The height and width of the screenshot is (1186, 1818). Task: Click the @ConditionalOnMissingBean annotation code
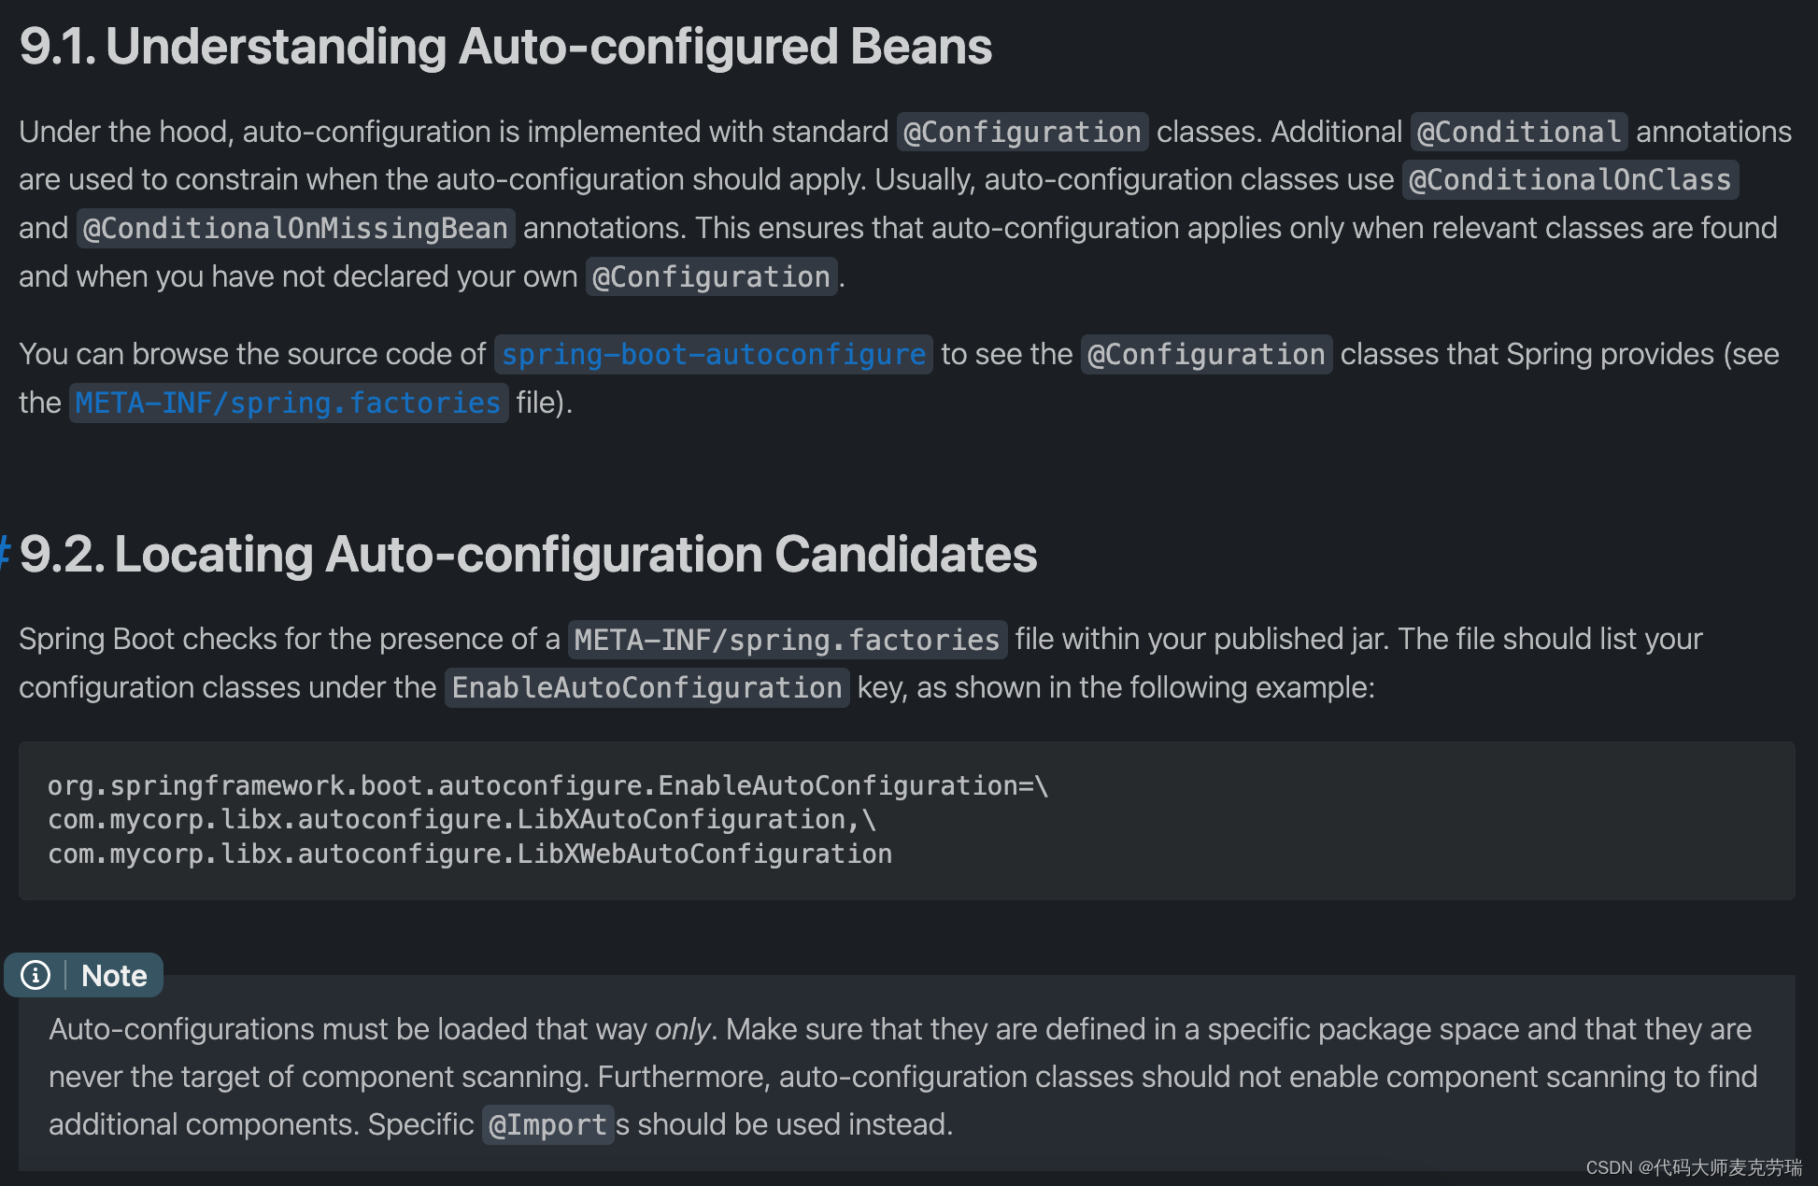click(295, 229)
